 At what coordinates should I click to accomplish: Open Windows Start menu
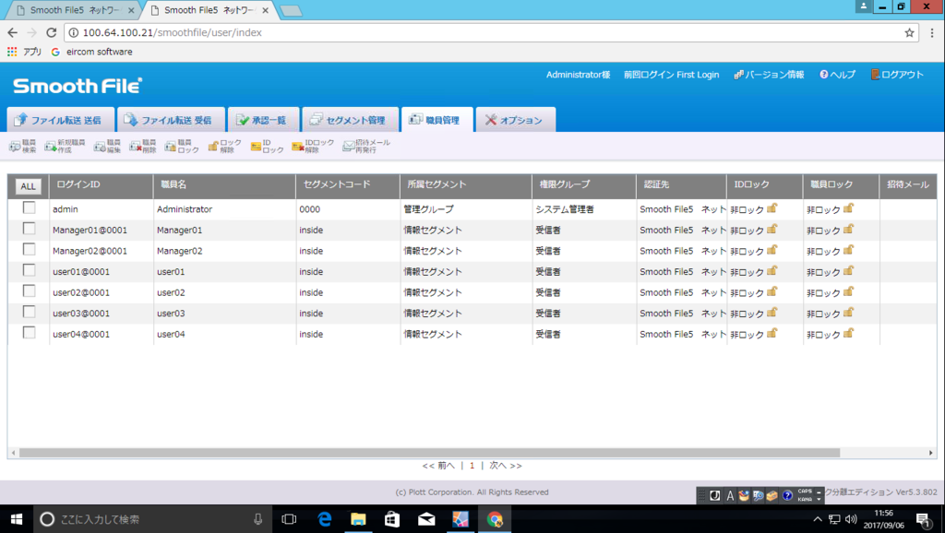[x=17, y=519]
